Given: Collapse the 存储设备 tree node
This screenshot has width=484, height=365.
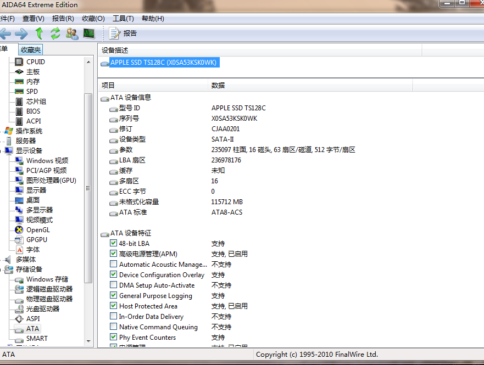Looking at the screenshot, I should (2, 269).
